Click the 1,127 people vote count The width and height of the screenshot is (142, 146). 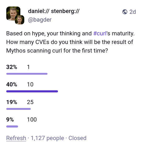47,138
